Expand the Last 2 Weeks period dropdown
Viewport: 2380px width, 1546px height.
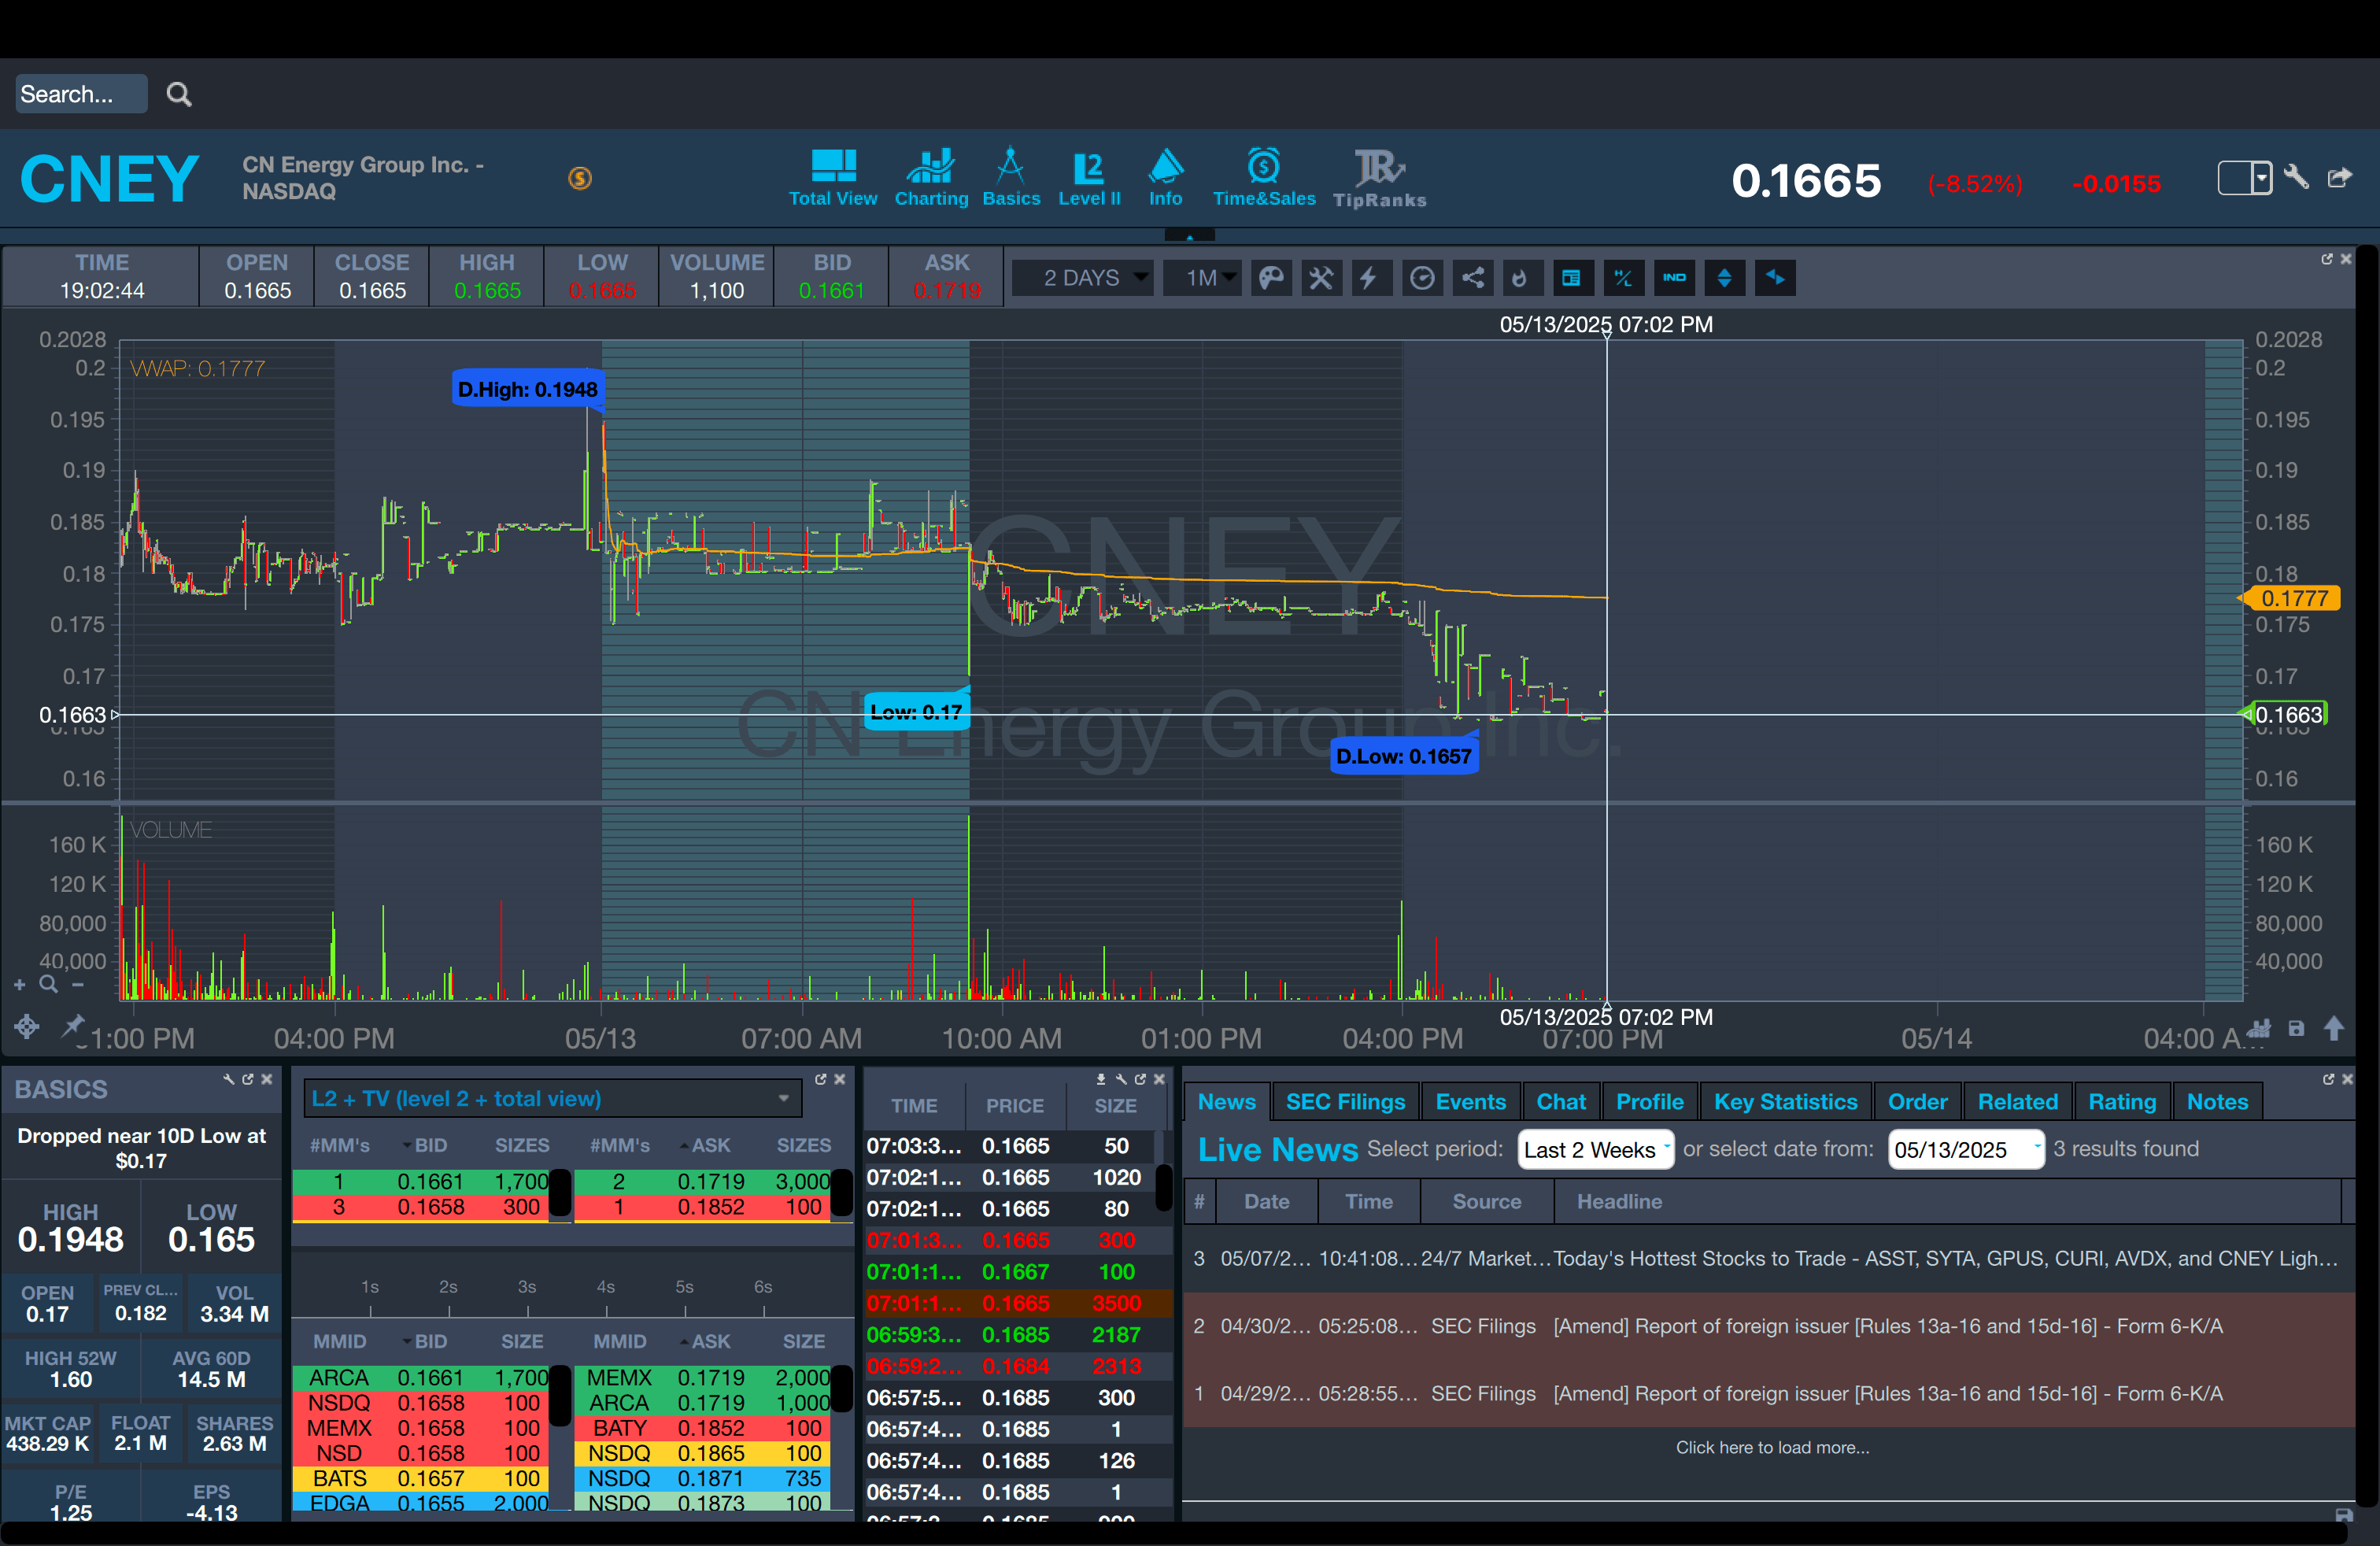point(1594,1149)
